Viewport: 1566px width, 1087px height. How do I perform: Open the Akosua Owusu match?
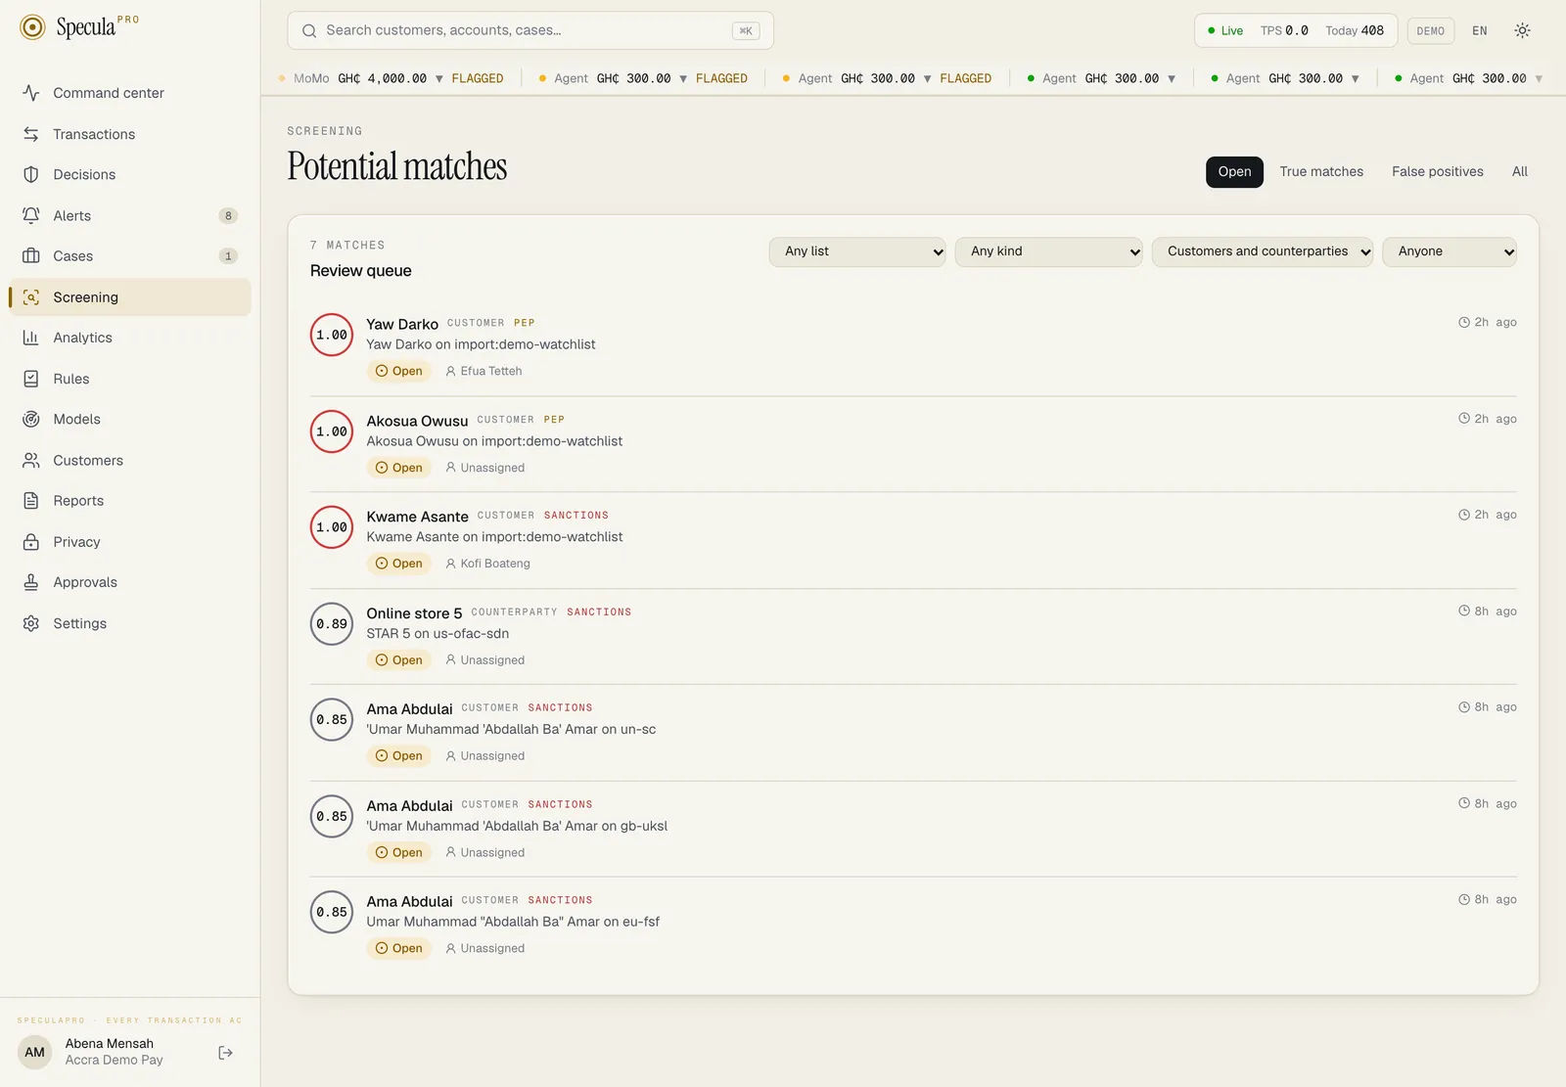pyautogui.click(x=913, y=444)
